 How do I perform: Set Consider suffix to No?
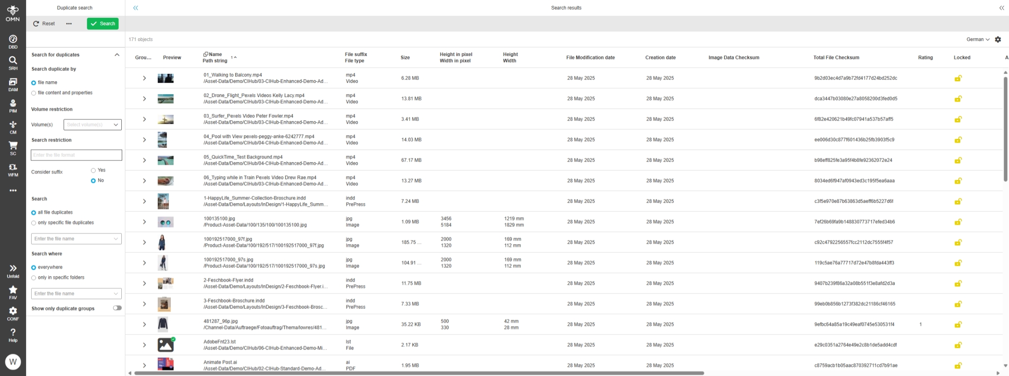click(93, 181)
